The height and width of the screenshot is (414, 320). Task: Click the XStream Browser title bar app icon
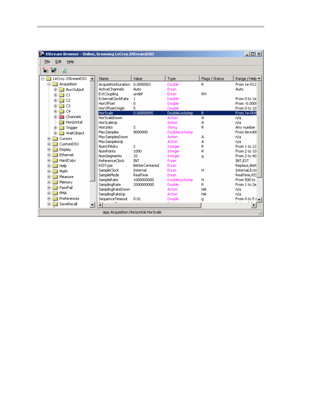42,54
